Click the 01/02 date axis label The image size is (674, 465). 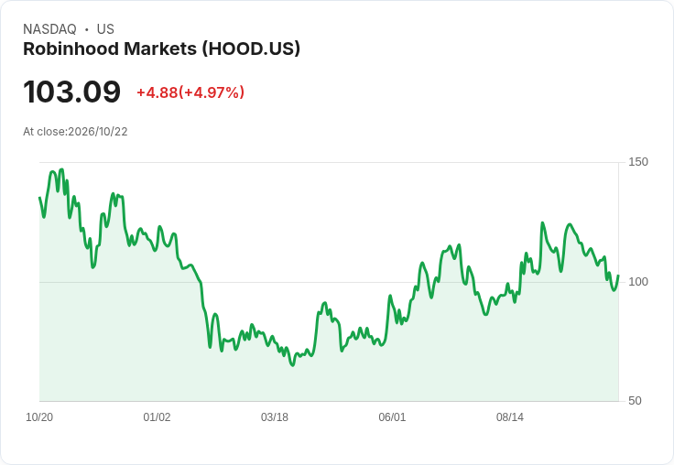pos(157,417)
